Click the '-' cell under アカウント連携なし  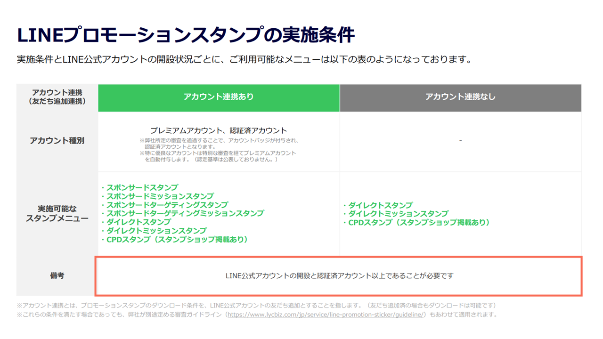(460, 141)
